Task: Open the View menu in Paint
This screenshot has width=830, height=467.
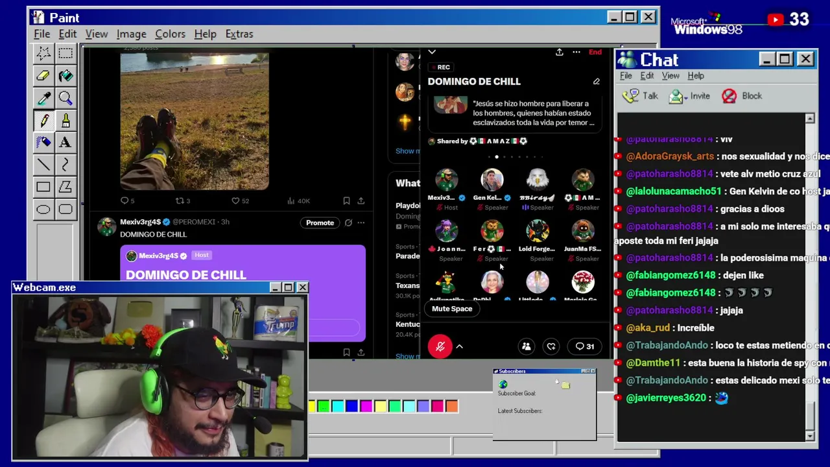Action: click(x=97, y=34)
